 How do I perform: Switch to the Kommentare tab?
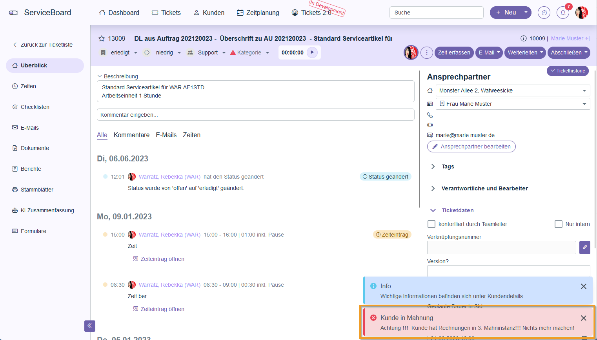[131, 135]
